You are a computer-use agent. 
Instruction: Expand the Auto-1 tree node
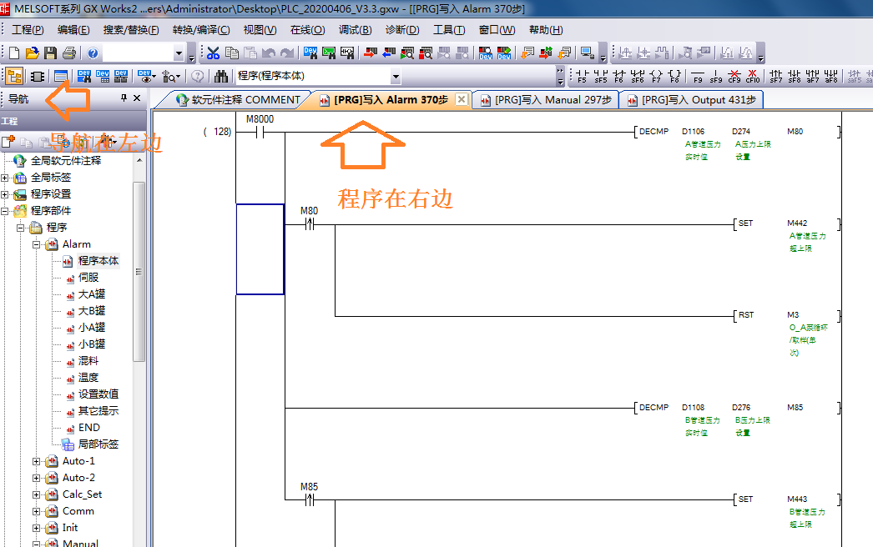click(x=36, y=461)
